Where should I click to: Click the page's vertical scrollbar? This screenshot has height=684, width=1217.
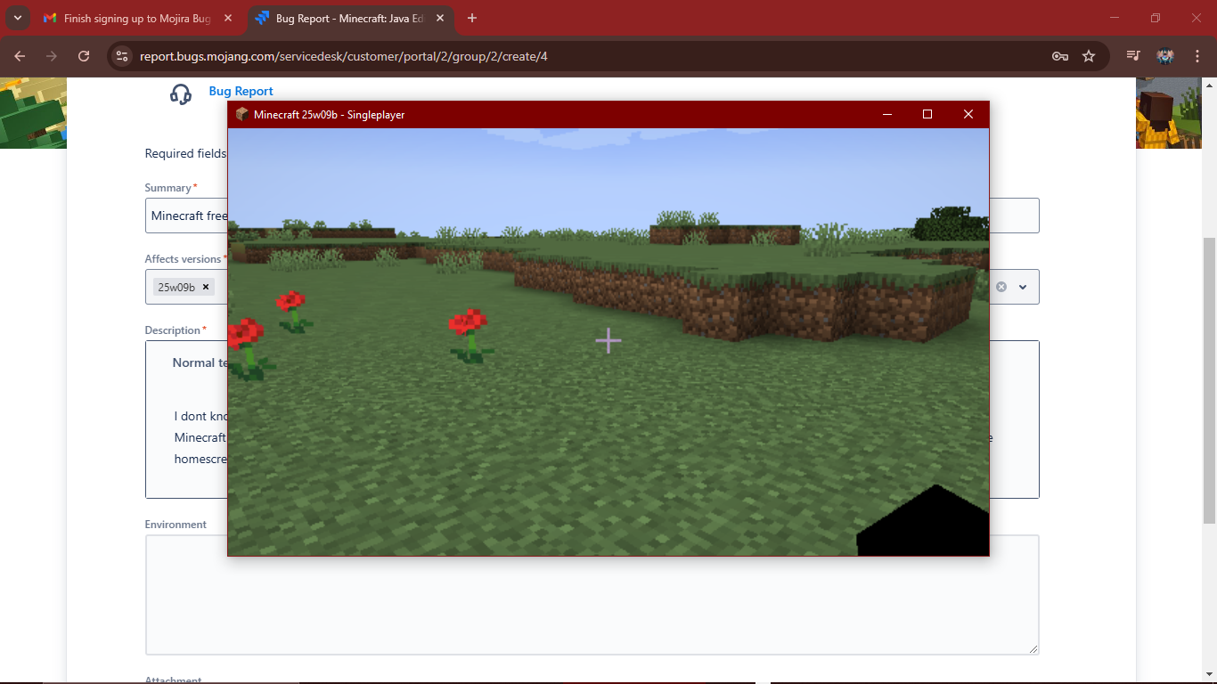click(1209, 380)
